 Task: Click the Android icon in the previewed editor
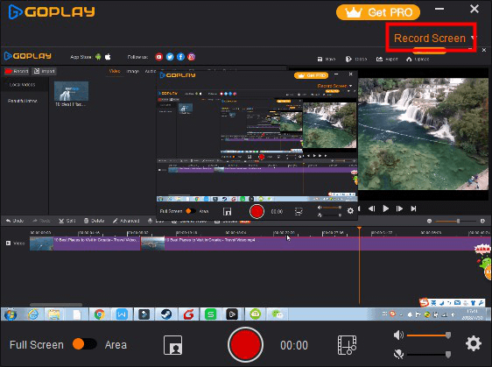pyautogui.click(x=98, y=57)
